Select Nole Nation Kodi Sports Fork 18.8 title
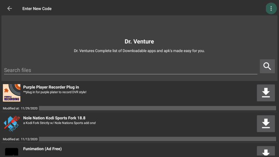Viewport: 279px width, 157px height. pos(54,118)
